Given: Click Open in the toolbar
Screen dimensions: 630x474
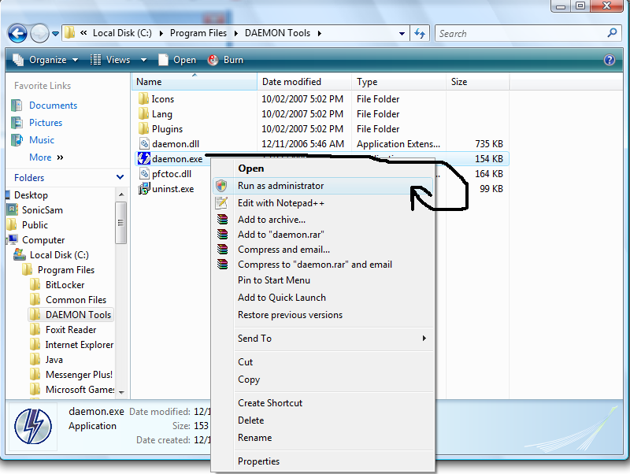Looking at the screenshot, I should [177, 60].
